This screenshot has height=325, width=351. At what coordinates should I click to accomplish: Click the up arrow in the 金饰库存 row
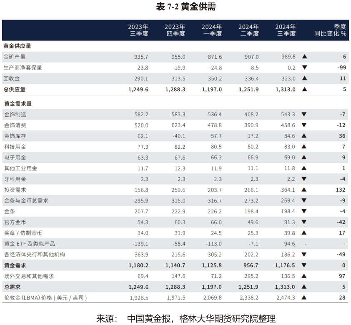[304, 136]
